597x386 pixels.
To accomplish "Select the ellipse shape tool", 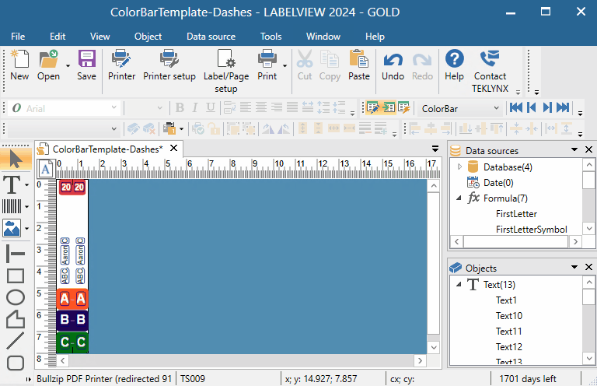I will click(16, 297).
